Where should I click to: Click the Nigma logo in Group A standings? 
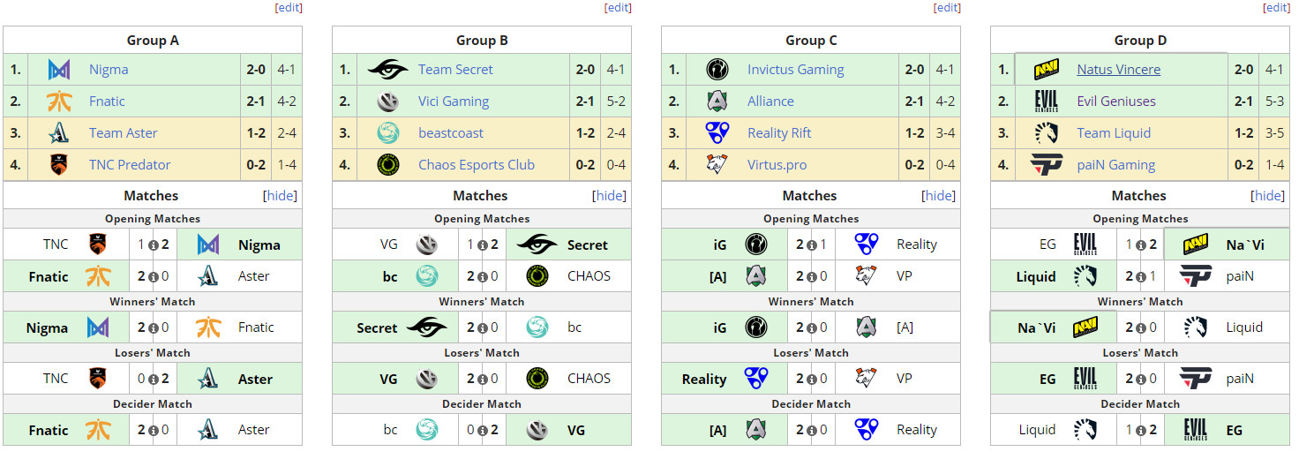59,70
